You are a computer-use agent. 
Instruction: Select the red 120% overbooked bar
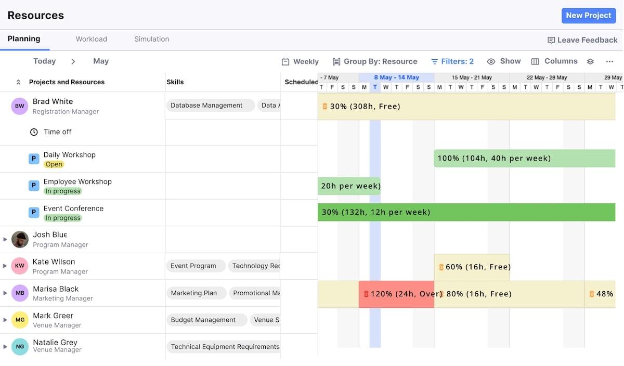tap(396, 294)
